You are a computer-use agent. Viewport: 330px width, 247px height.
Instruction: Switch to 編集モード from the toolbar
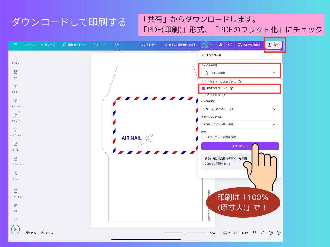(x=74, y=45)
